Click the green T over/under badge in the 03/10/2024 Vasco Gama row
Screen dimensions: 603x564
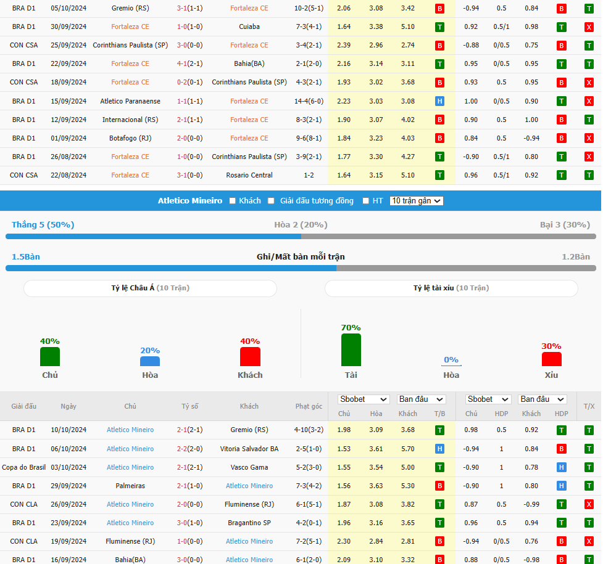[589, 467]
